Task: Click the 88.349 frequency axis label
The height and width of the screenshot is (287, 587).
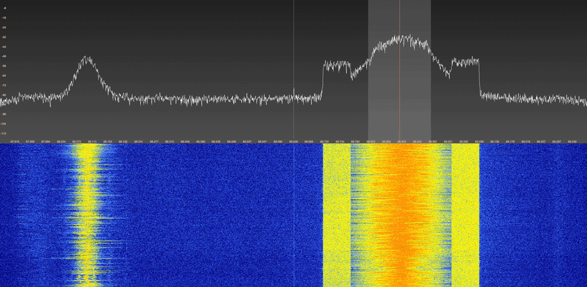Action: 185,141
